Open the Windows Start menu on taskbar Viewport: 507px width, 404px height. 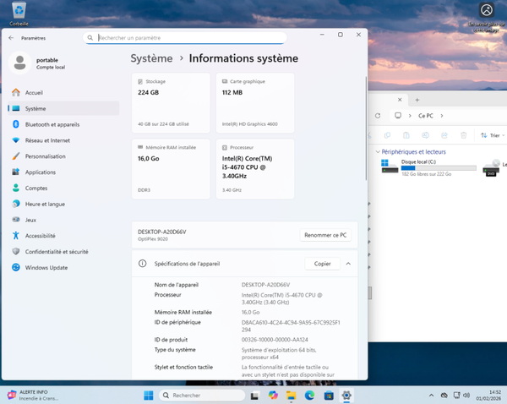coord(149,396)
